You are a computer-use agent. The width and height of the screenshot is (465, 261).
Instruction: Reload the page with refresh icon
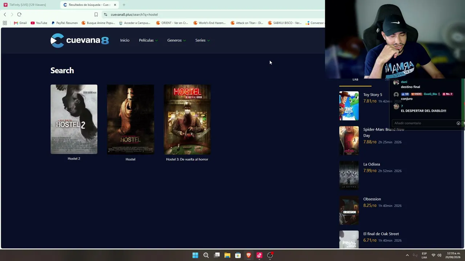coord(19,14)
